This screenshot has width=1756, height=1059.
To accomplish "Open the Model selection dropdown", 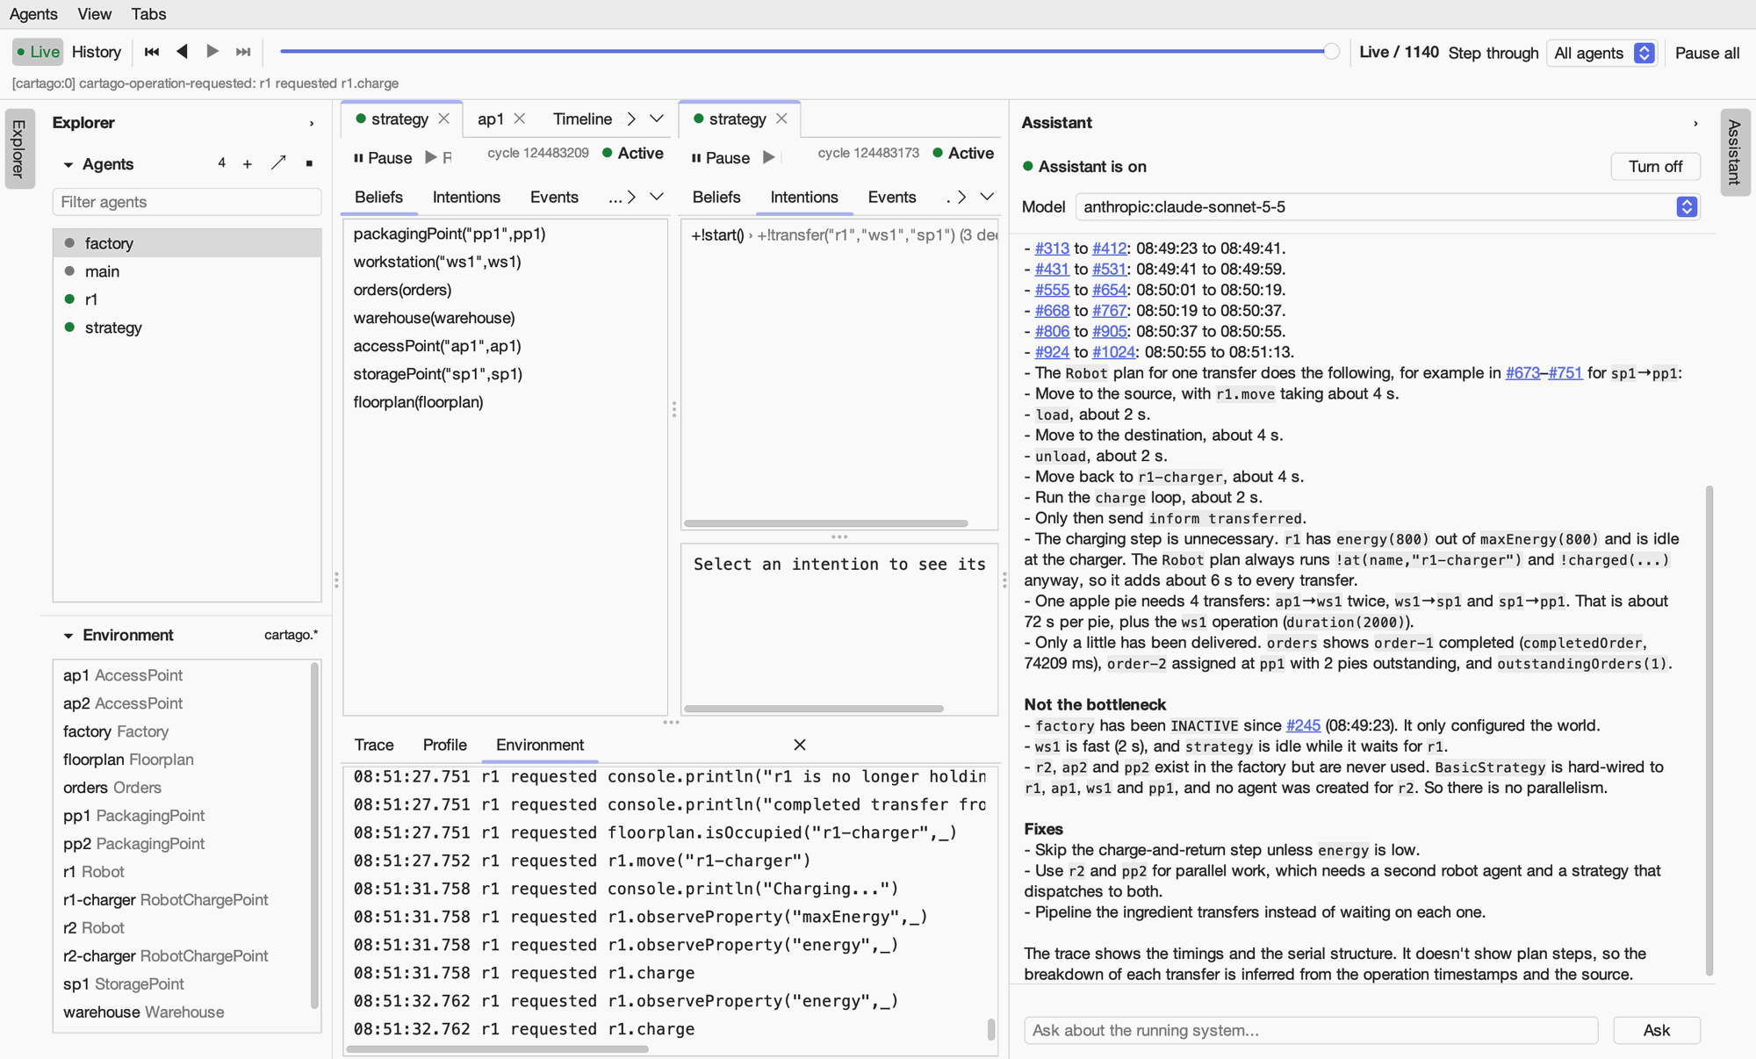I will click(1386, 206).
